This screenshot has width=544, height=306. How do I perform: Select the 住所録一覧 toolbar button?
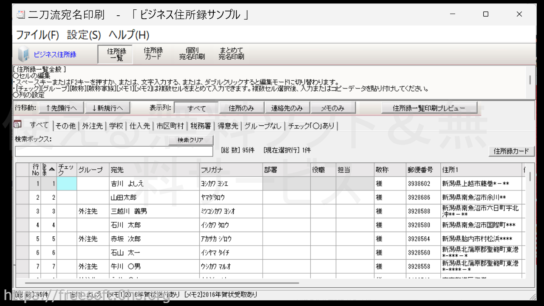point(115,54)
